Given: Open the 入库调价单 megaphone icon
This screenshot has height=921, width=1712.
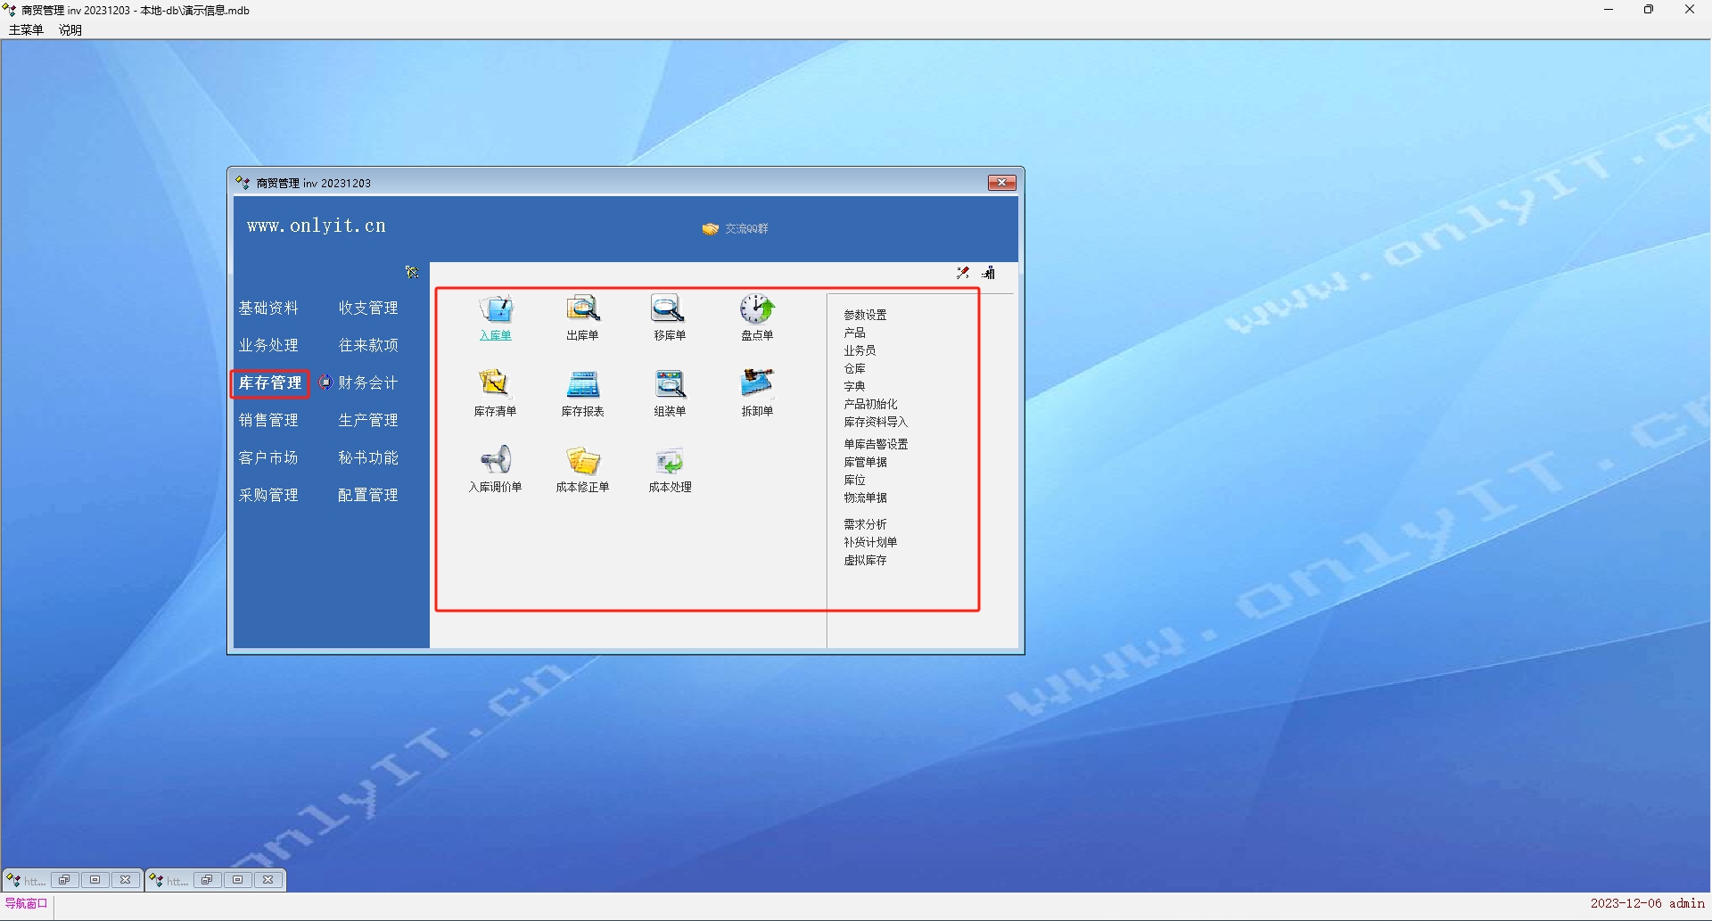Looking at the screenshot, I should click(495, 460).
